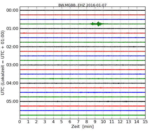Click x-axis tick label 14
Screen dimensions: 165x132
pyautogui.click(x=137, y=122)
